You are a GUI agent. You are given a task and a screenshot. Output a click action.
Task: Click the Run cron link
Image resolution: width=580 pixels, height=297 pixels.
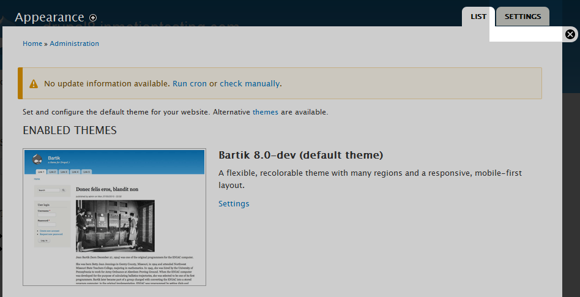(190, 84)
